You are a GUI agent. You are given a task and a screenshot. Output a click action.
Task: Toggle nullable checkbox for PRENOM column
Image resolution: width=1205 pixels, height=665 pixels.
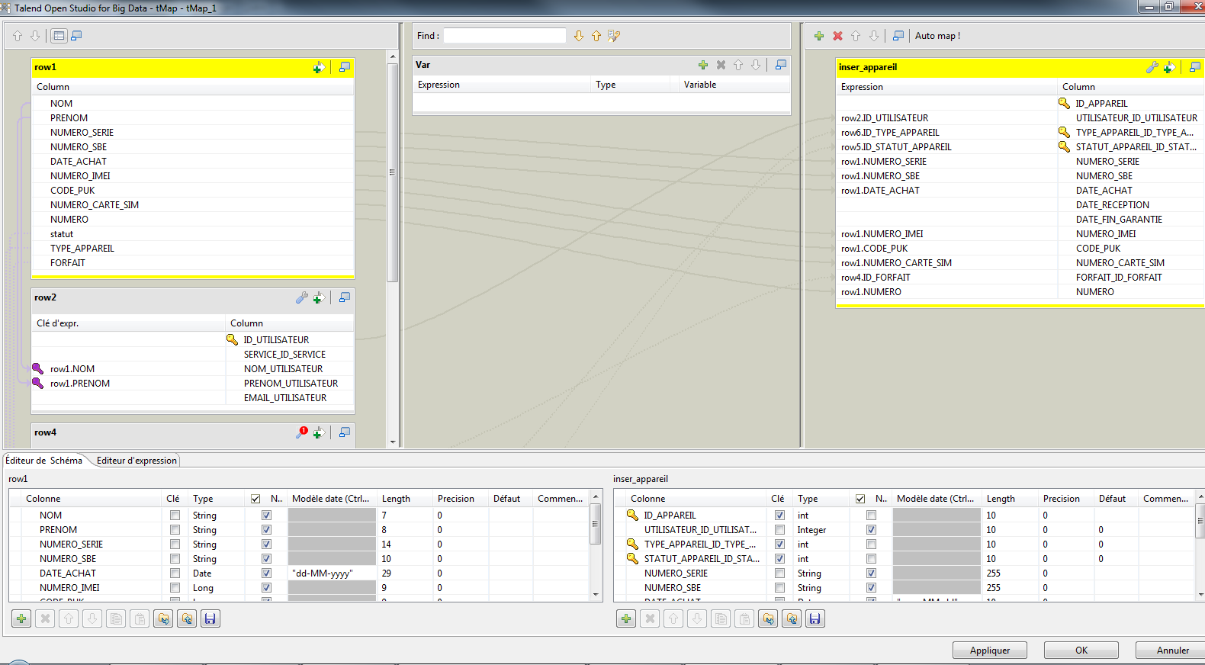coord(266,530)
